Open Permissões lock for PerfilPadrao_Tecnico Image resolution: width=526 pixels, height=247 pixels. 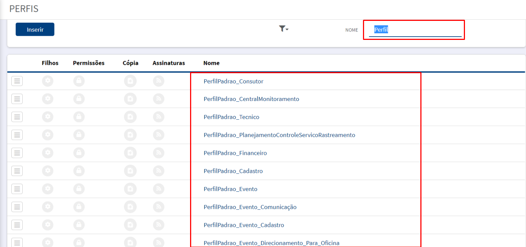coord(79,117)
